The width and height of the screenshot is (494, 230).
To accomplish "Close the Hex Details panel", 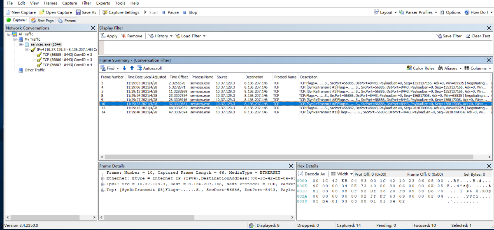I will (x=489, y=166).
